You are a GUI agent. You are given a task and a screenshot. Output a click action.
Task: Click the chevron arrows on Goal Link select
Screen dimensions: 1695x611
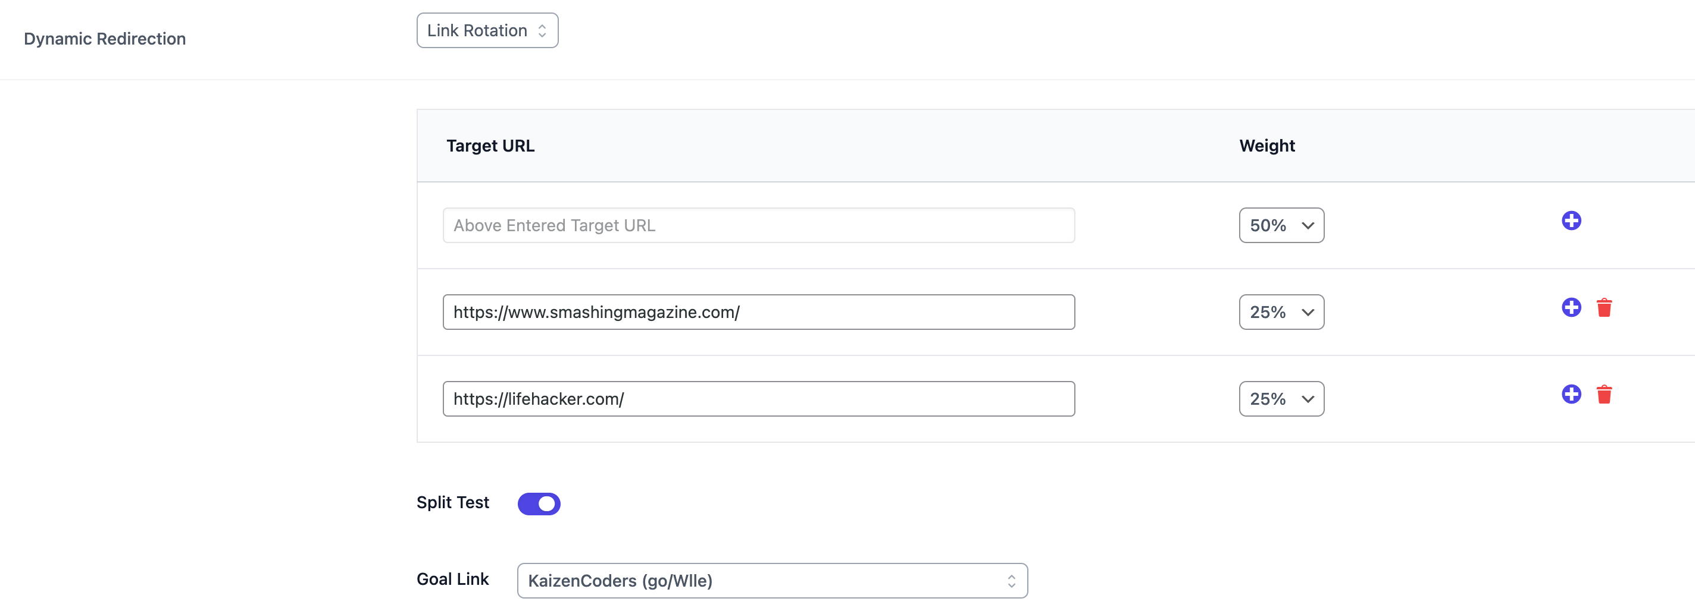pyautogui.click(x=1011, y=581)
